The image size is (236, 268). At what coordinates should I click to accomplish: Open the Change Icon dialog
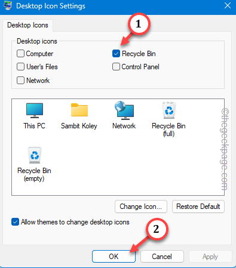(141, 207)
